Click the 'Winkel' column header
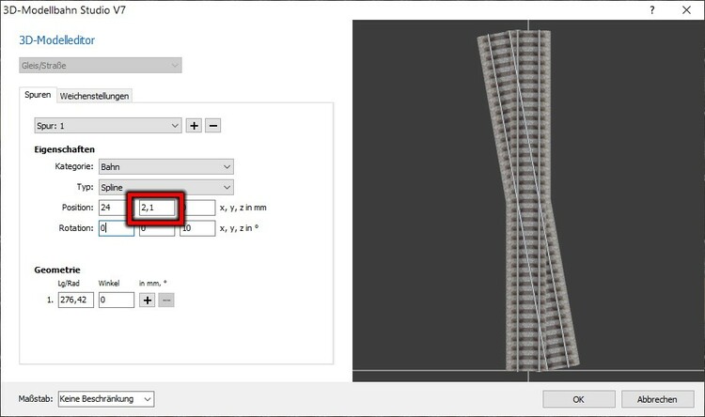The height and width of the screenshot is (417, 705). click(x=109, y=283)
